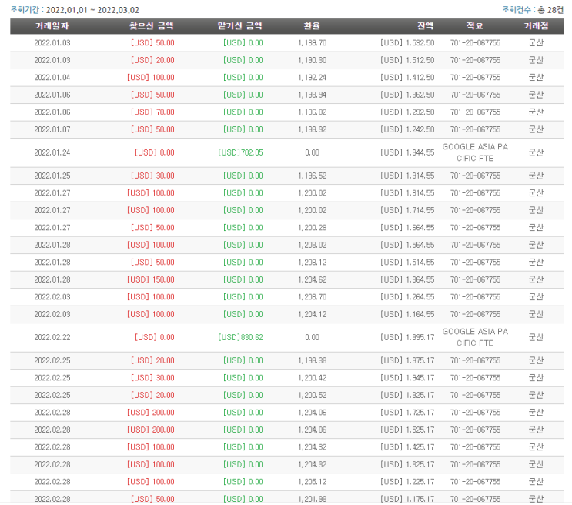Click exchange rate 1,203.70
Image resolution: width=572 pixels, height=505 pixels.
pos(313,297)
